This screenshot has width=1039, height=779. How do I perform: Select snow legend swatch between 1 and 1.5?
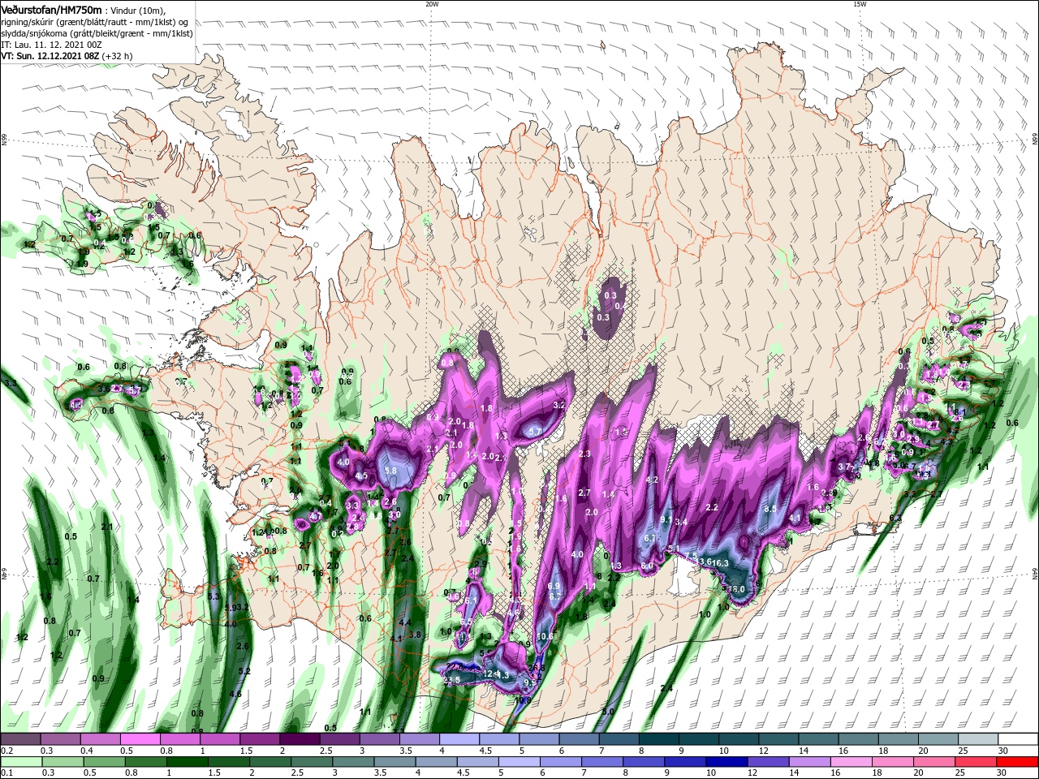pyautogui.click(x=220, y=739)
